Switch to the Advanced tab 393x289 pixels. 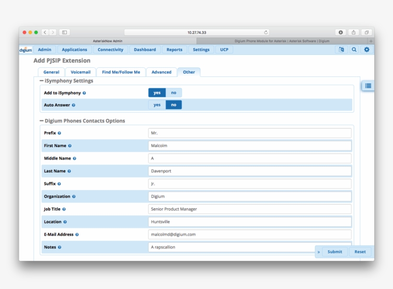pyautogui.click(x=162, y=72)
